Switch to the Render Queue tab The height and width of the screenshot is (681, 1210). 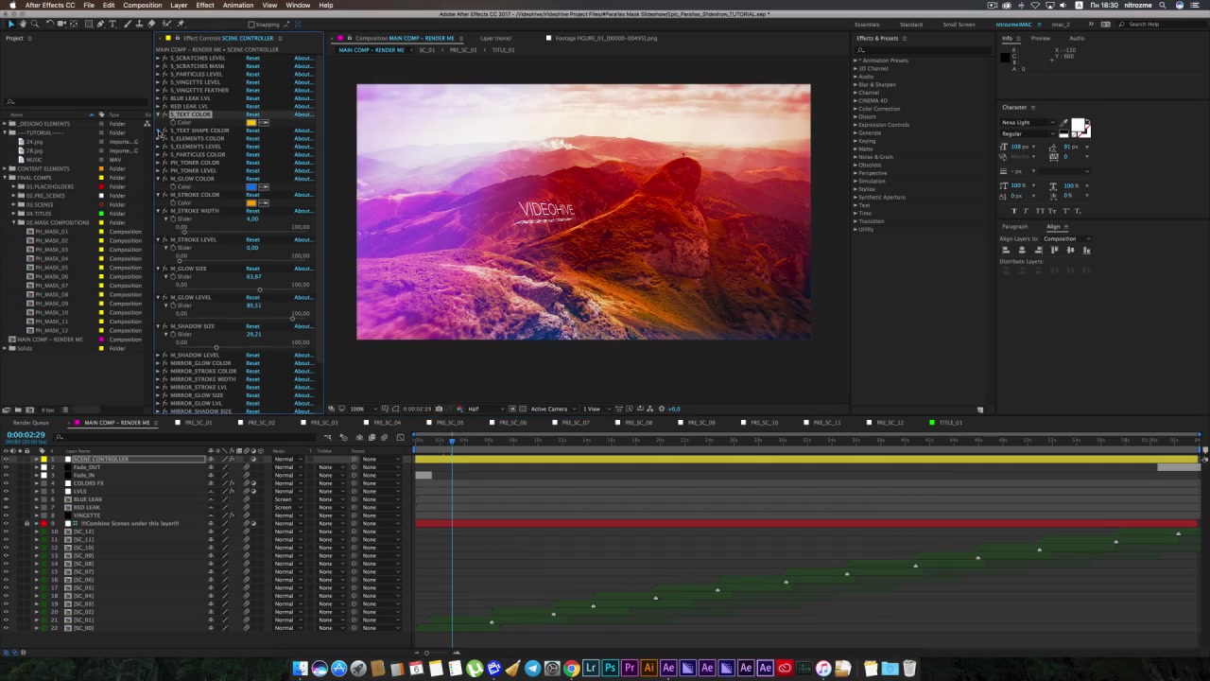coord(30,423)
